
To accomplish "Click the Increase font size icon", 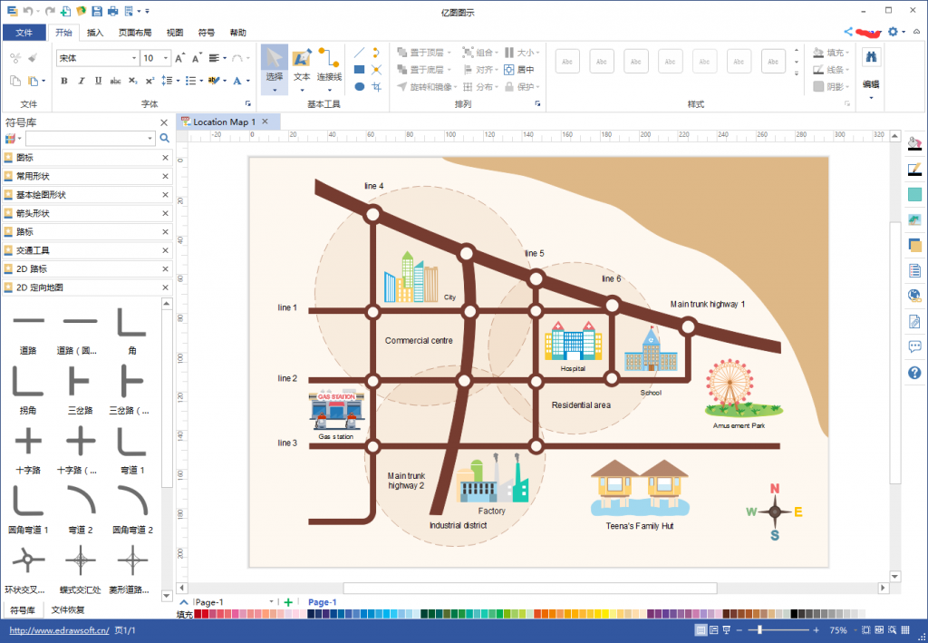I will click(x=180, y=58).
